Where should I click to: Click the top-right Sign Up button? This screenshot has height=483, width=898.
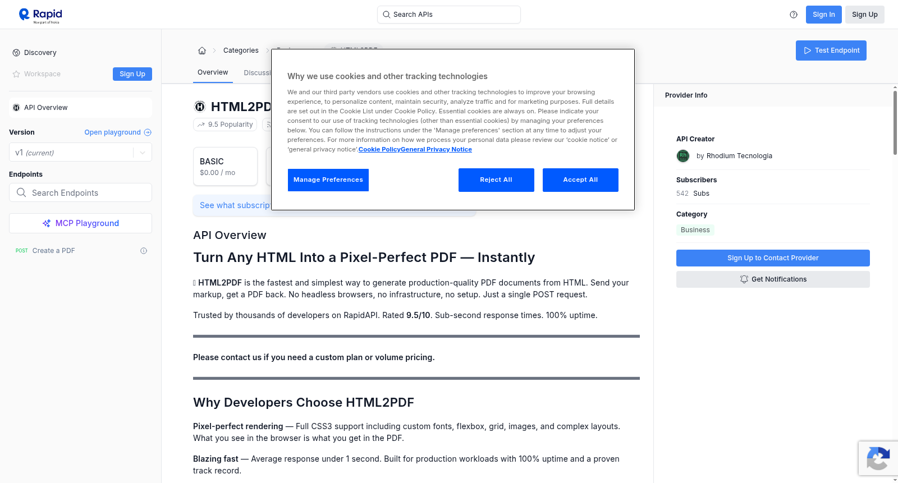(865, 15)
